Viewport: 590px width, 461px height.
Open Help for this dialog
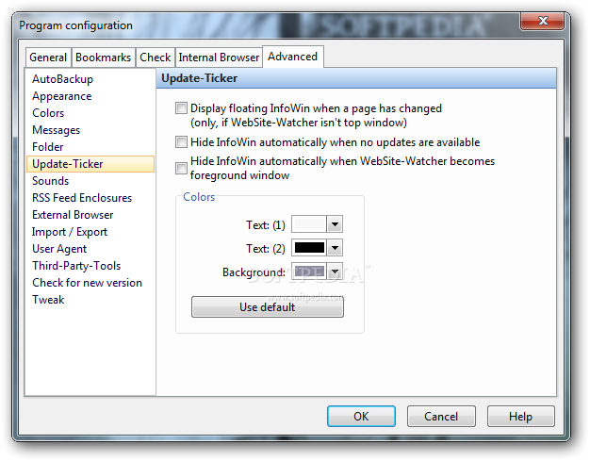[x=521, y=416]
